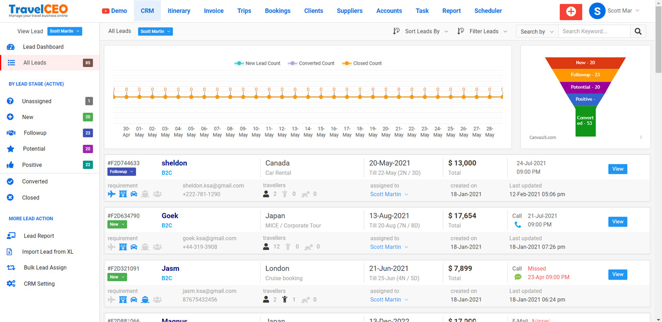
Task: Click the search magnifier icon
Action: pos(638,32)
